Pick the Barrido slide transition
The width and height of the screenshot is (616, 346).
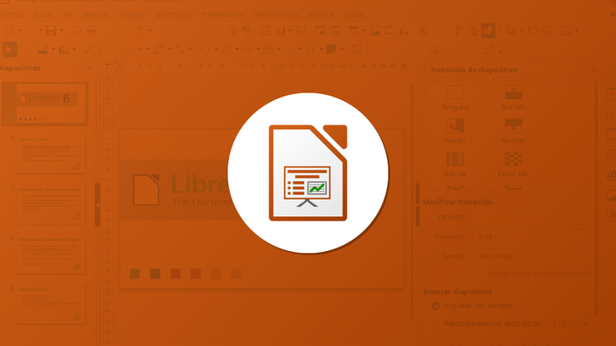[514, 98]
